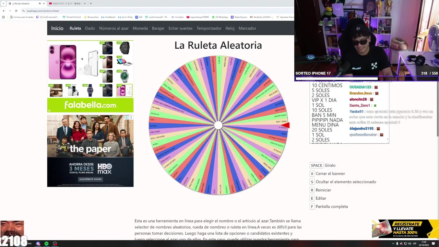Click S Ocultar el elemento seleccionado
This screenshot has width=439, height=247.
coord(343,182)
